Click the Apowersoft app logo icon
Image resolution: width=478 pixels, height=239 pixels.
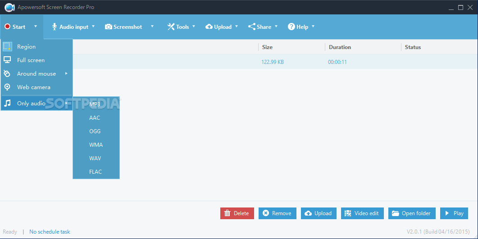[x=9, y=7]
